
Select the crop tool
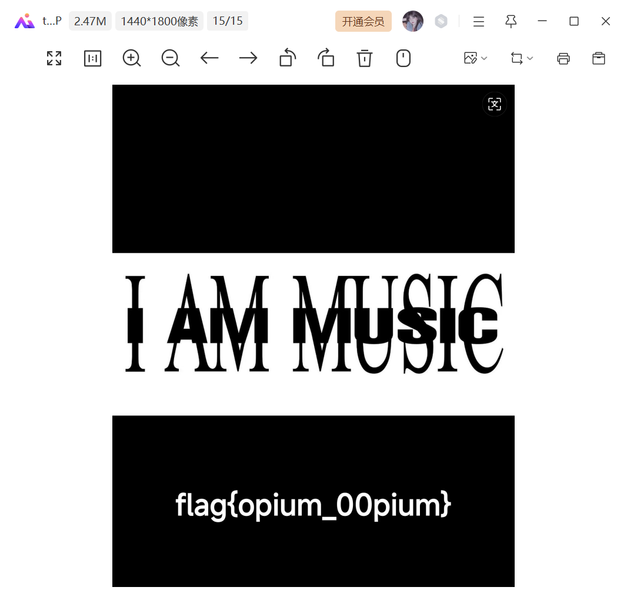tap(516, 58)
